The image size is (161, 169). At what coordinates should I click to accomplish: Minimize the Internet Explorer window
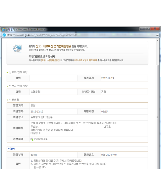tap(142, 29)
